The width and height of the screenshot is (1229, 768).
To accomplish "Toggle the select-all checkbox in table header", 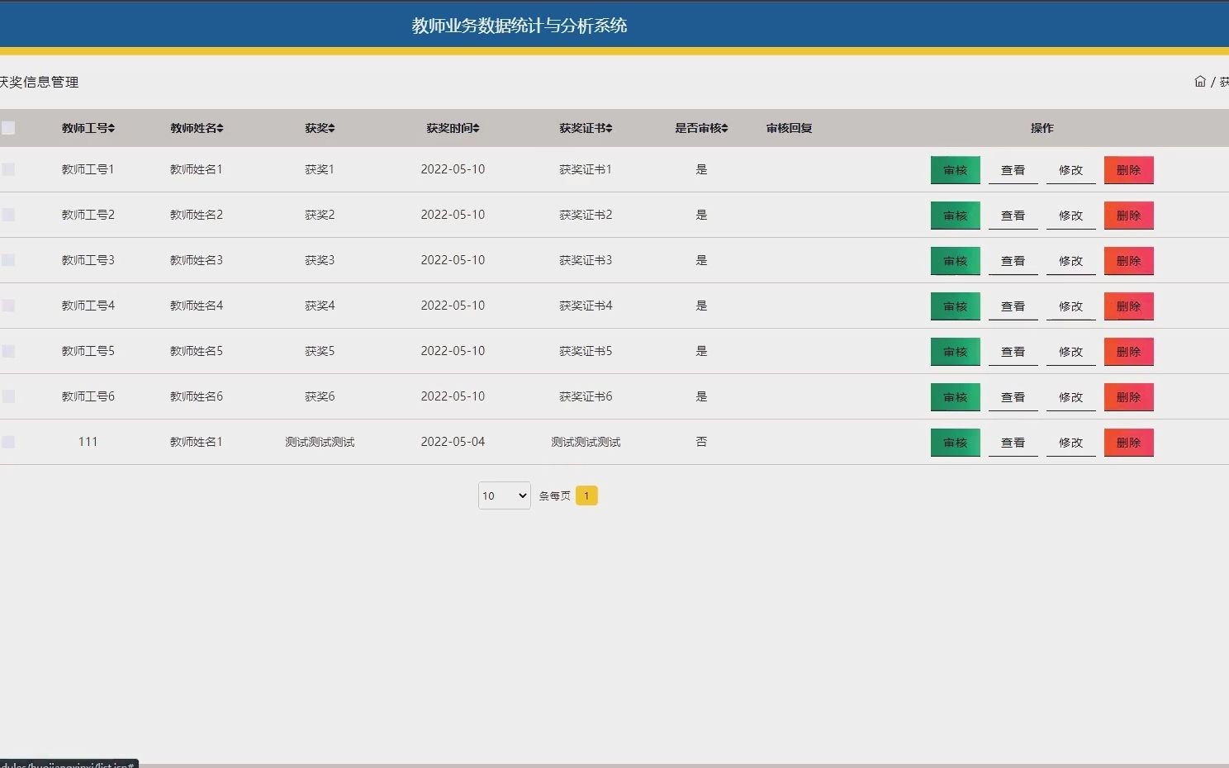I will 8,128.
